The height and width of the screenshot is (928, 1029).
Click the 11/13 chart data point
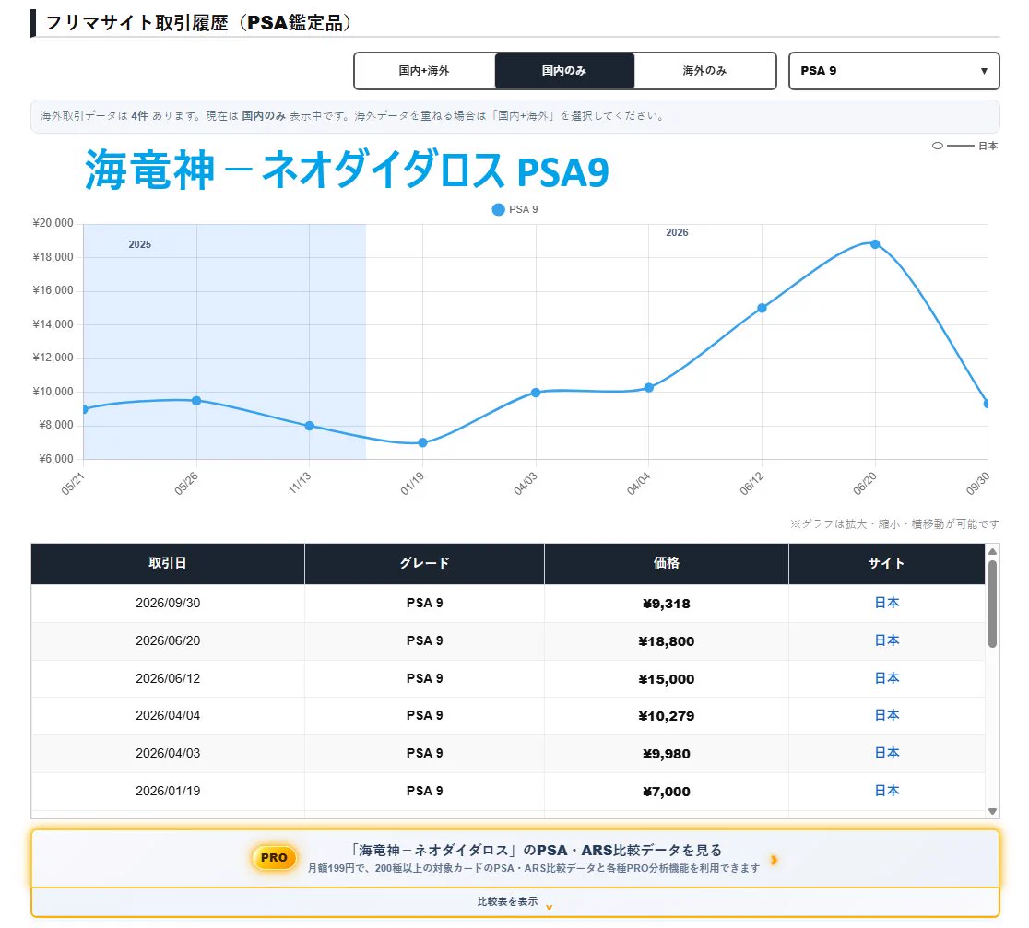[310, 426]
